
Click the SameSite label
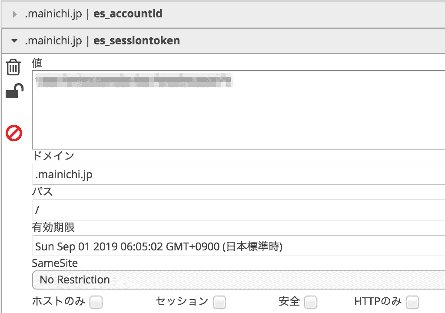[x=55, y=263]
